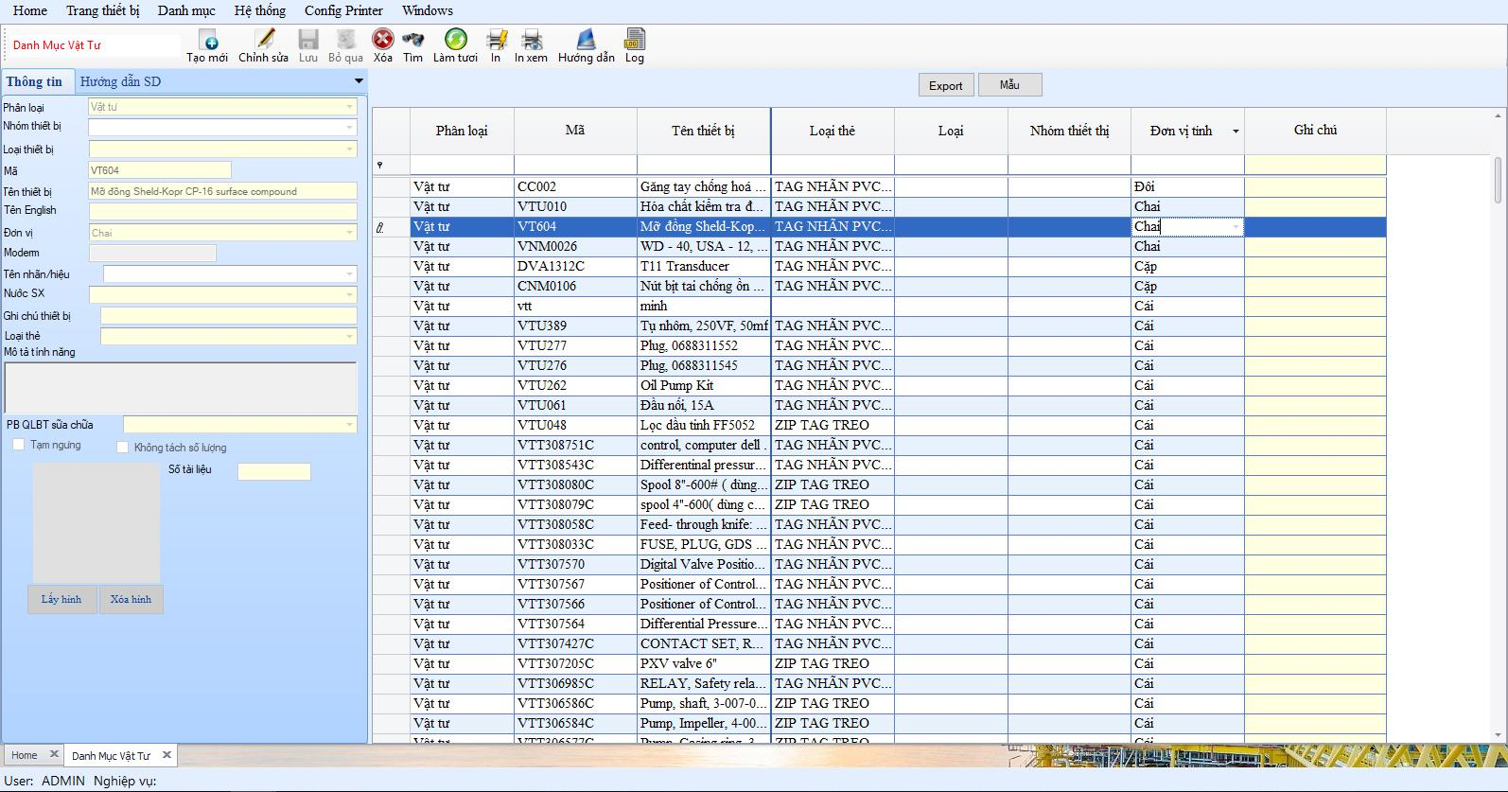This screenshot has width=1508, height=792.
Task: Click the Tạo mới (new) toolbar icon
Action: [208, 40]
